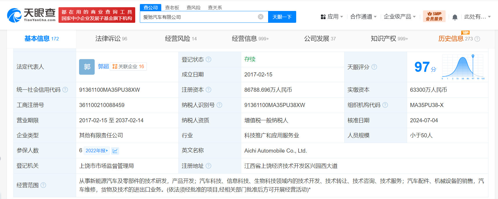The width and height of the screenshot is (498, 199).
Task: Open legal representative 郭超 link
Action: 103,66
